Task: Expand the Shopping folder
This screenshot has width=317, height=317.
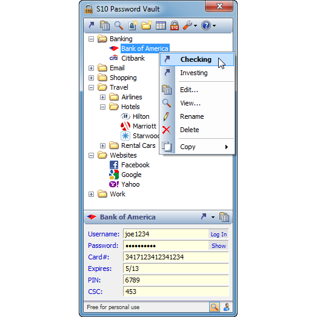Action: coord(91,78)
